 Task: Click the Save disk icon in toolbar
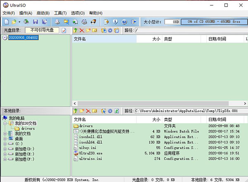point(36,21)
